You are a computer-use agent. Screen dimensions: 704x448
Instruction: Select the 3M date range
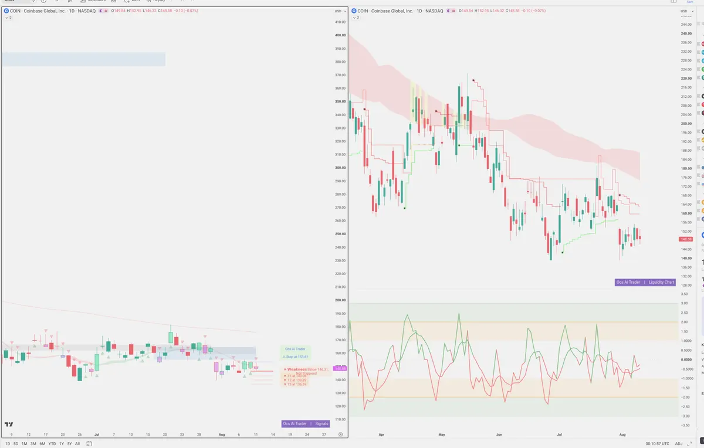(33, 444)
